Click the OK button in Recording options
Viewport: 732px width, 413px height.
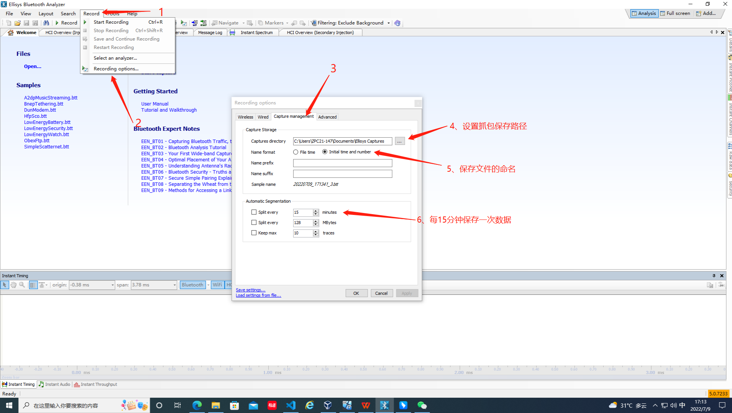(356, 293)
